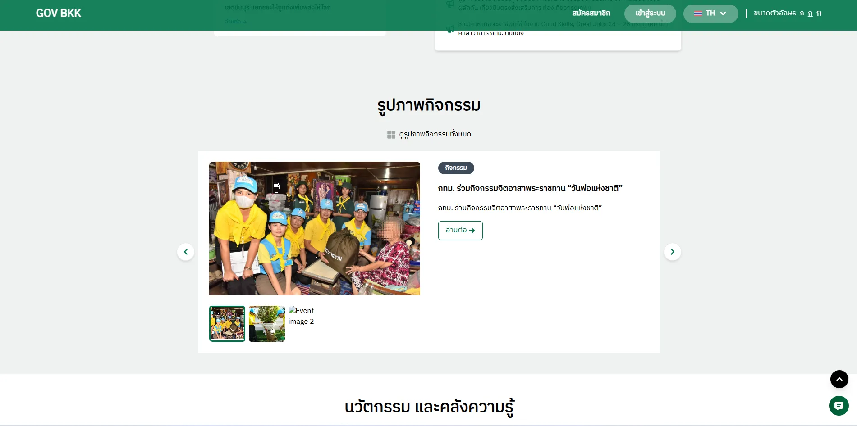Click the นวัตกรรม และคลังความรู้ heading
Viewport: 857px width, 426px height.
(429, 407)
